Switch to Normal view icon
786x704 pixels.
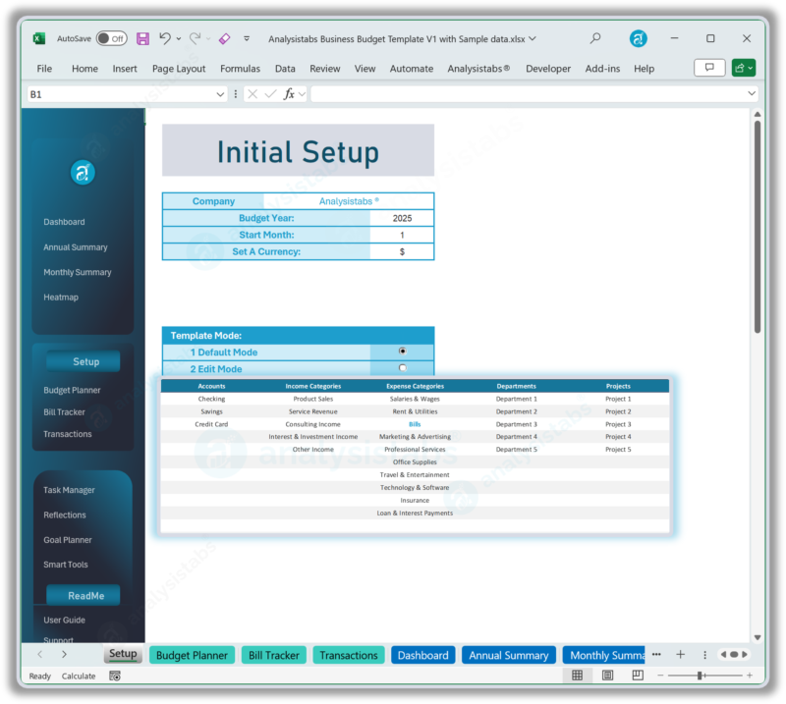coord(578,676)
